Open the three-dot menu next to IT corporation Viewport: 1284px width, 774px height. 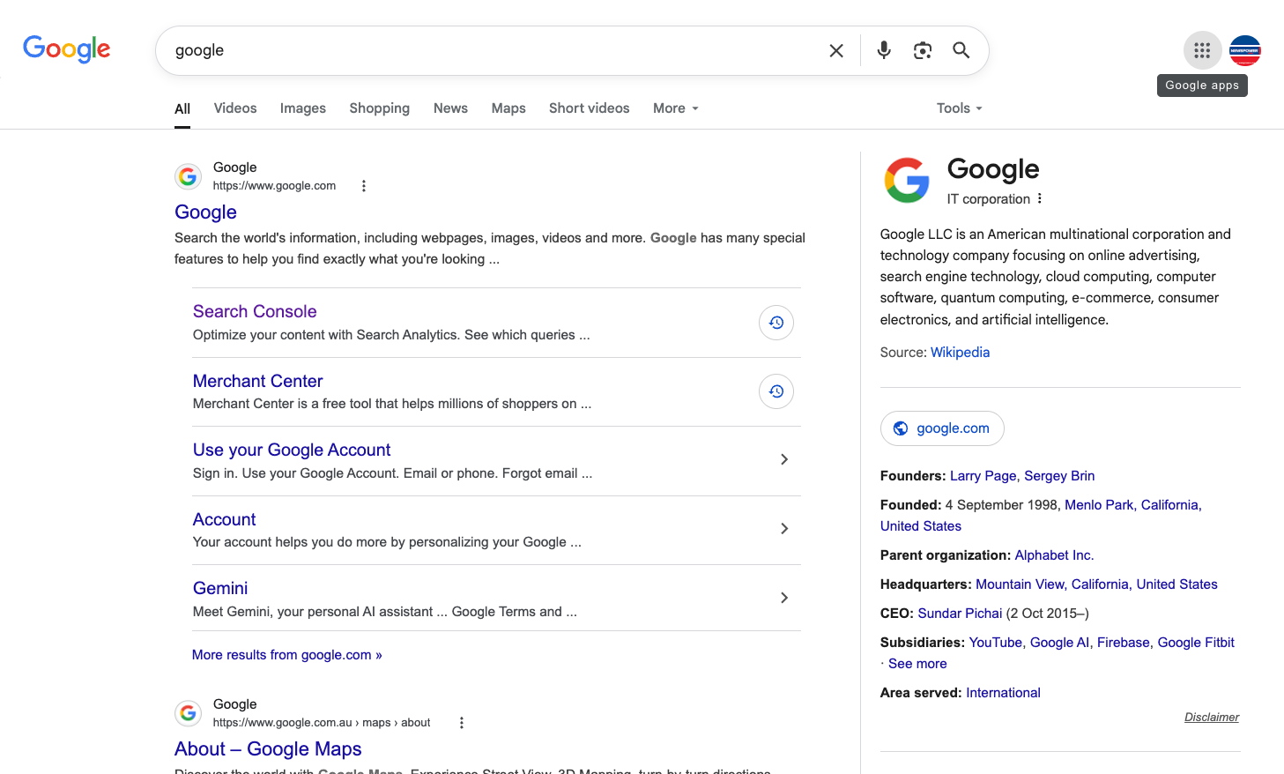click(x=1040, y=198)
